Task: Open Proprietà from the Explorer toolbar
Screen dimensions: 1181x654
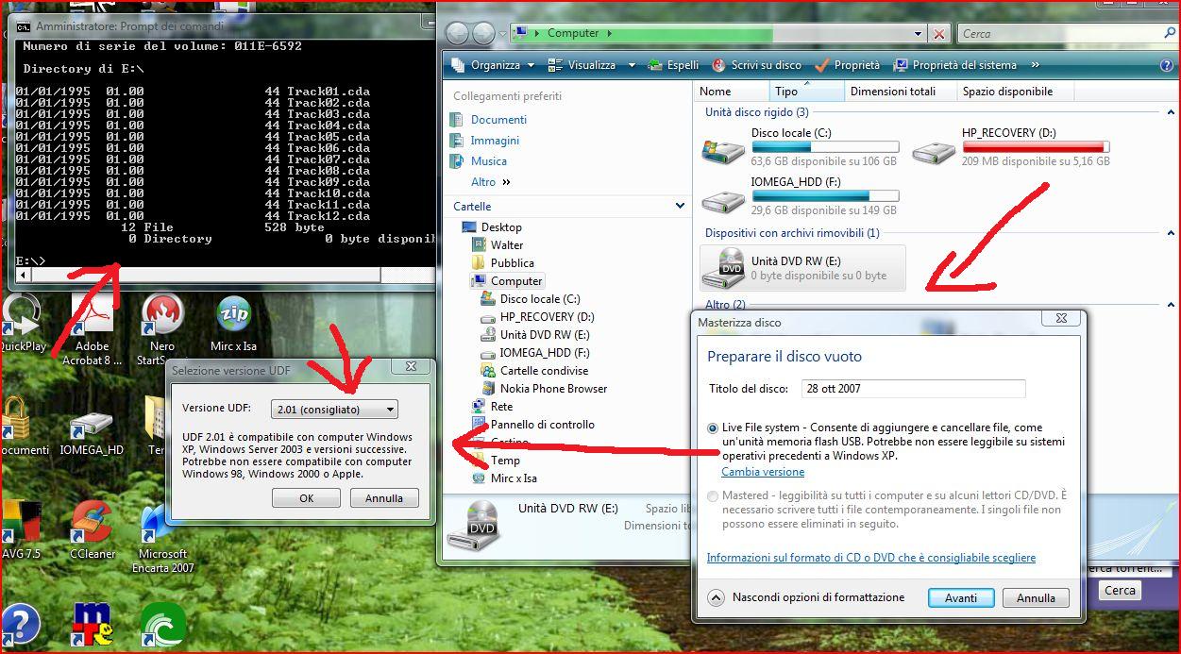Action: [847, 65]
